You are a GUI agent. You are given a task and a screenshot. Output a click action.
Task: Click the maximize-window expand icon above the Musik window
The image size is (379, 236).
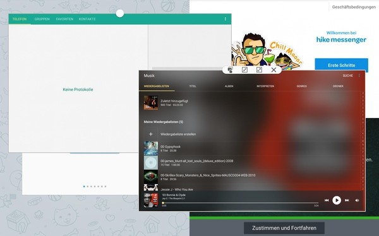coord(259,70)
